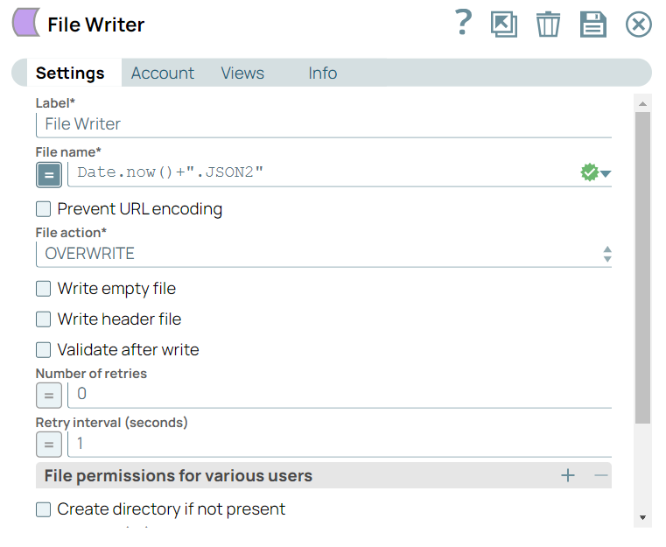Viewport: 666px width, 547px height.
Task: Click into the Label text field
Action: 324,124
